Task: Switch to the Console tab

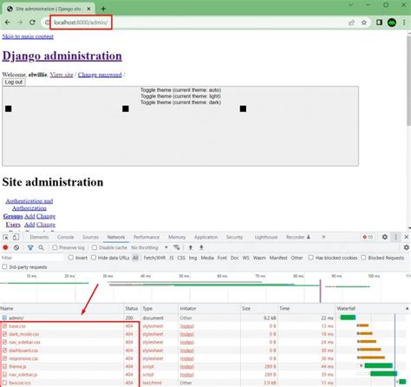Action: pyautogui.click(x=65, y=237)
